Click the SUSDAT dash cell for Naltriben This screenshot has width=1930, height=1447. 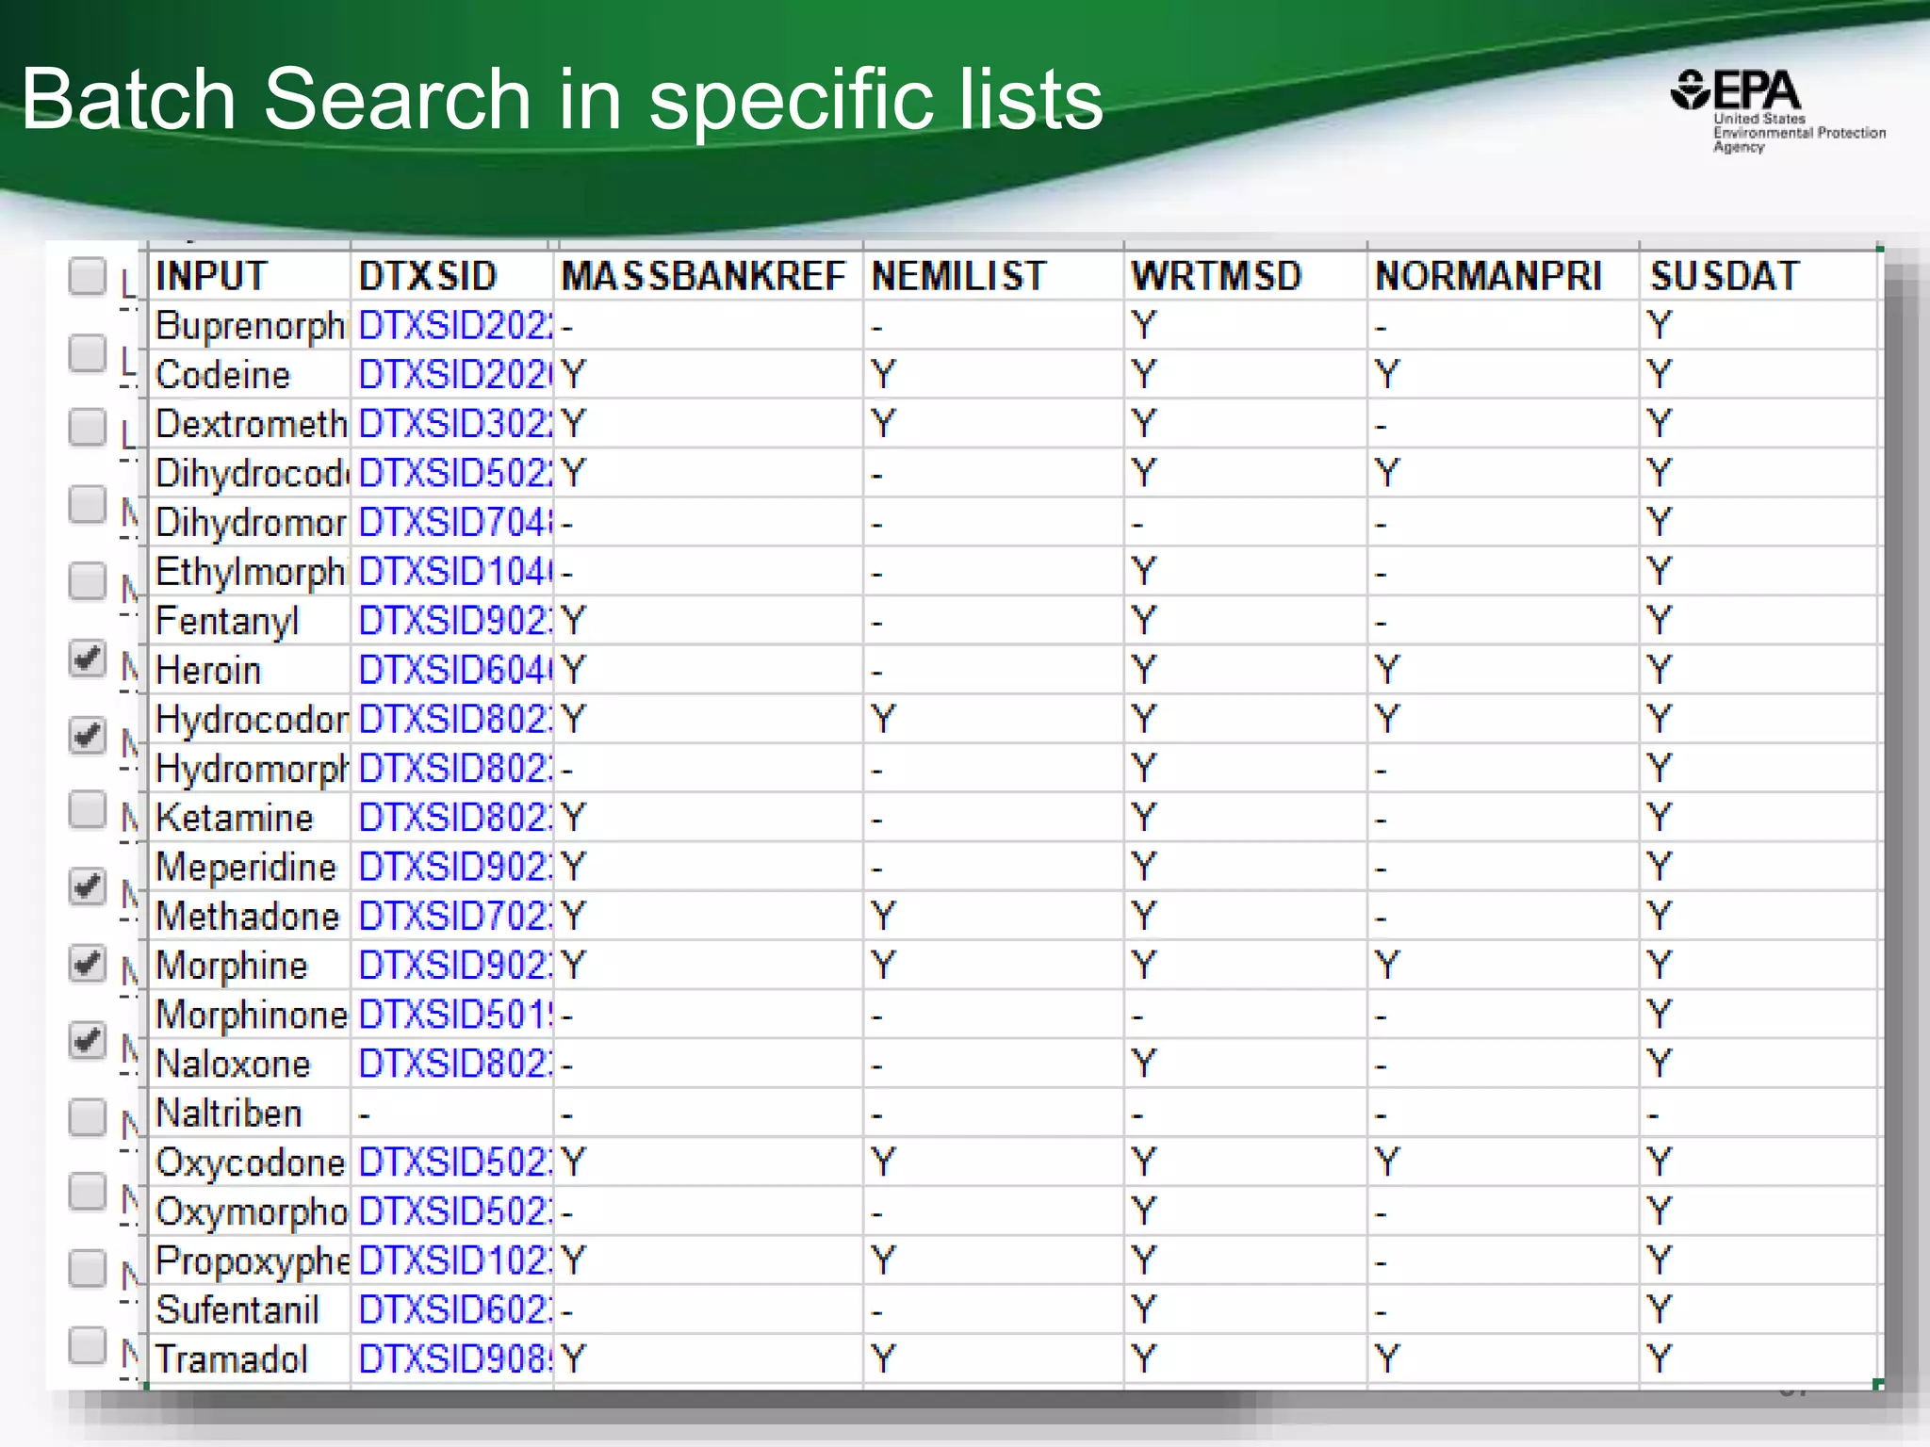coord(1758,1114)
